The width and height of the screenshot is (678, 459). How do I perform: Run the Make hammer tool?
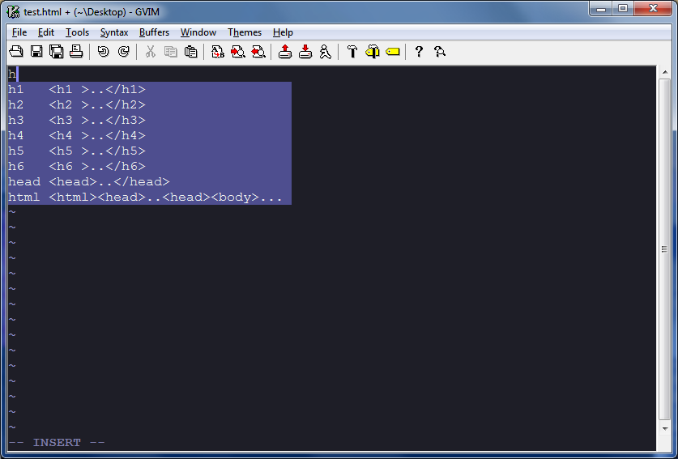pos(352,52)
